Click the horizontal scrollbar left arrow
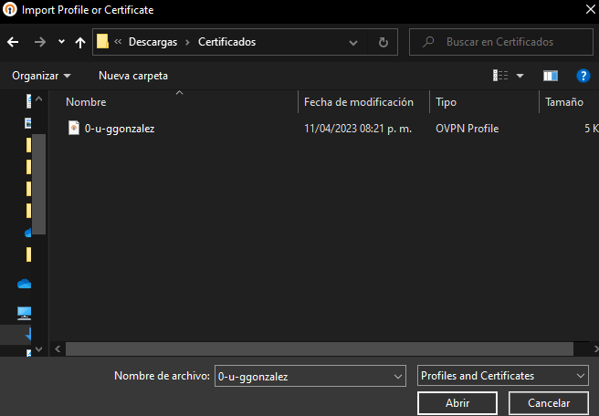This screenshot has width=599, height=416. click(58, 348)
